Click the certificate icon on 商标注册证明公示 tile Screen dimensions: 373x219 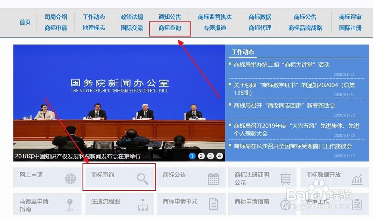click(x=285, y=179)
